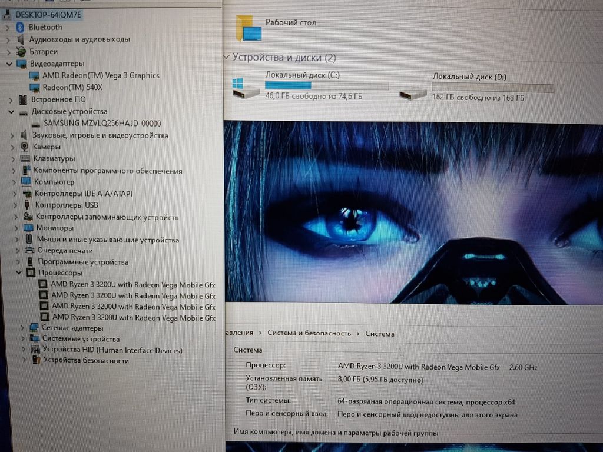Select the DESKTOP-64IQM7E root node
The width and height of the screenshot is (603, 452).
48,15
